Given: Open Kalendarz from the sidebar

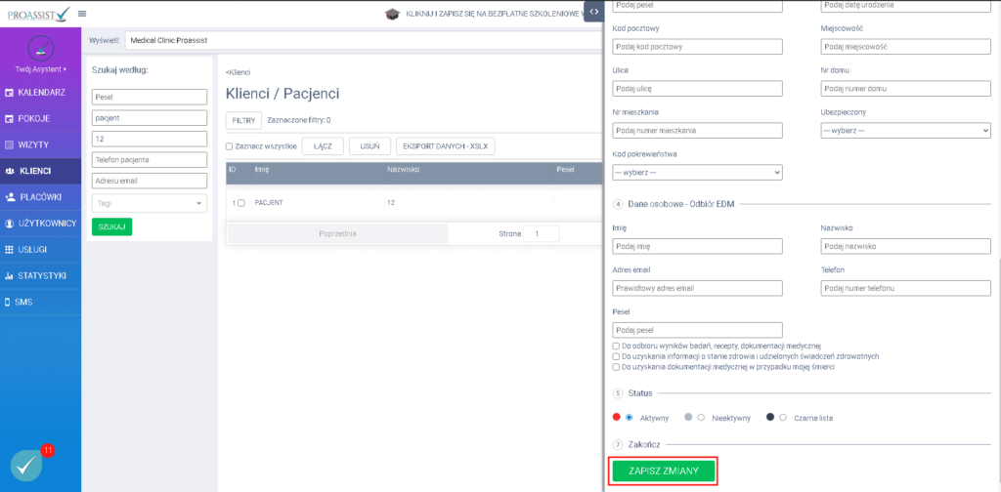Looking at the screenshot, I should 40,92.
